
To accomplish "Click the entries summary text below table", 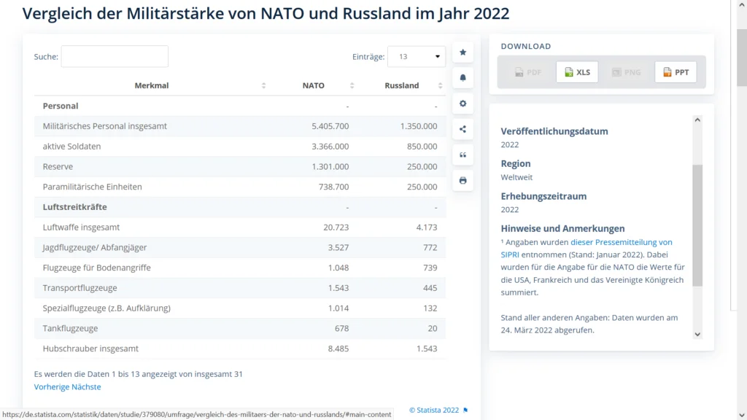I will 138,374.
